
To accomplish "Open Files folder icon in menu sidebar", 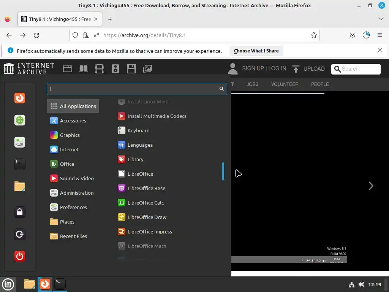I will (x=20, y=186).
